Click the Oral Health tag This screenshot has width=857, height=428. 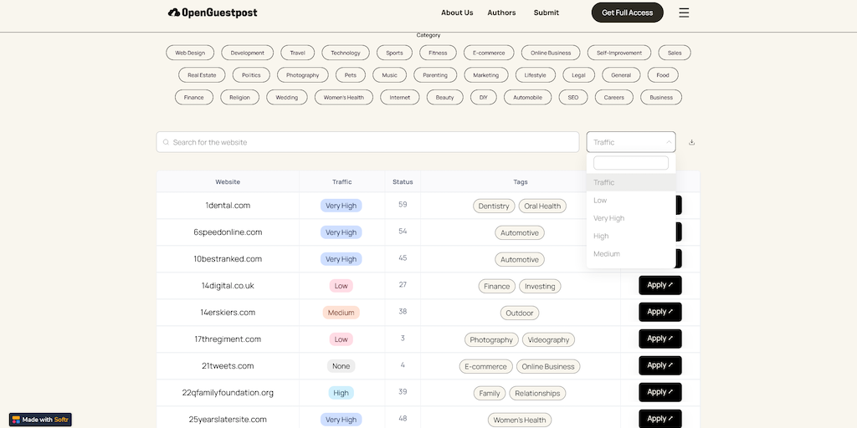(x=542, y=206)
